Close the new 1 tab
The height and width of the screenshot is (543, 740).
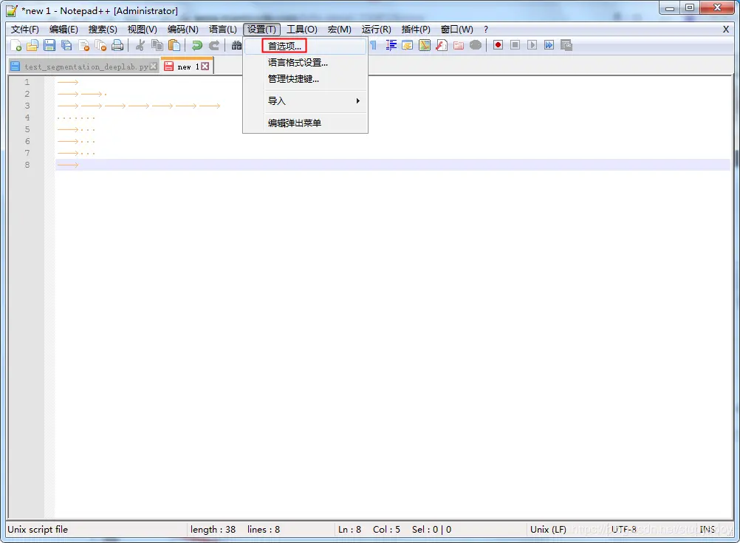click(x=205, y=66)
